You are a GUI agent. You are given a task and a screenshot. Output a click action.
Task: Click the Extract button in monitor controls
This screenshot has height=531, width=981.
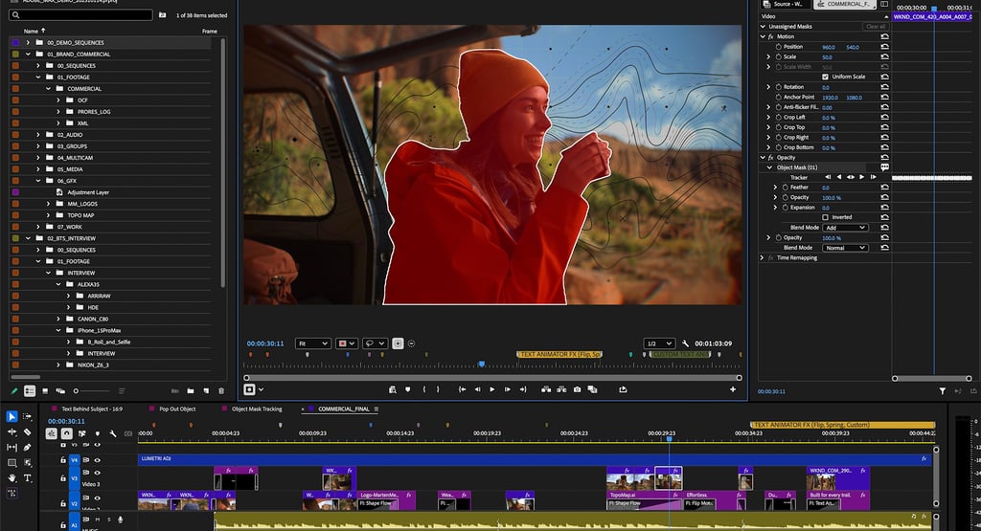pos(561,389)
